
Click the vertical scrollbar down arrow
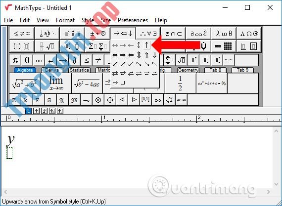pos(276,184)
